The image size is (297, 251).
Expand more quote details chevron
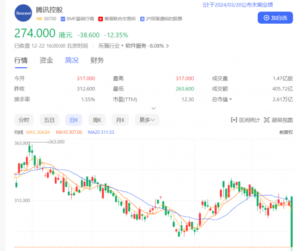(x=153, y=108)
